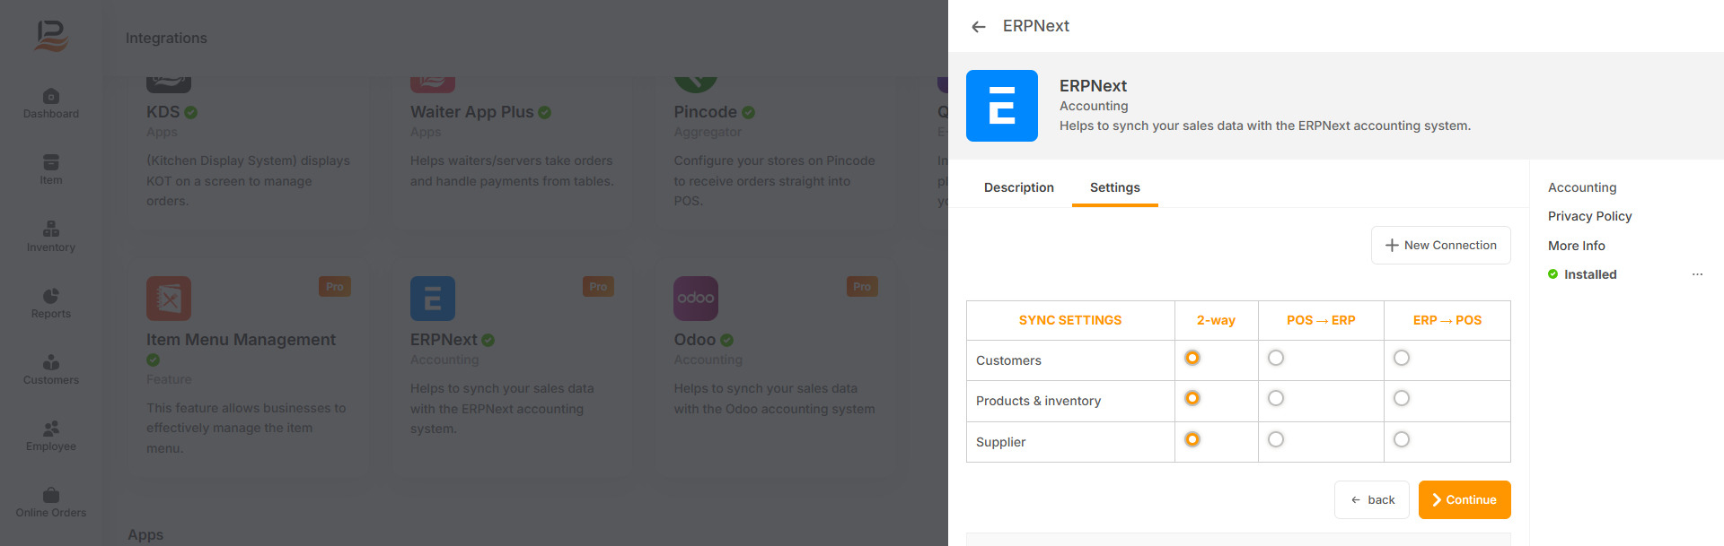Open Online Orders in sidebar

click(51, 502)
